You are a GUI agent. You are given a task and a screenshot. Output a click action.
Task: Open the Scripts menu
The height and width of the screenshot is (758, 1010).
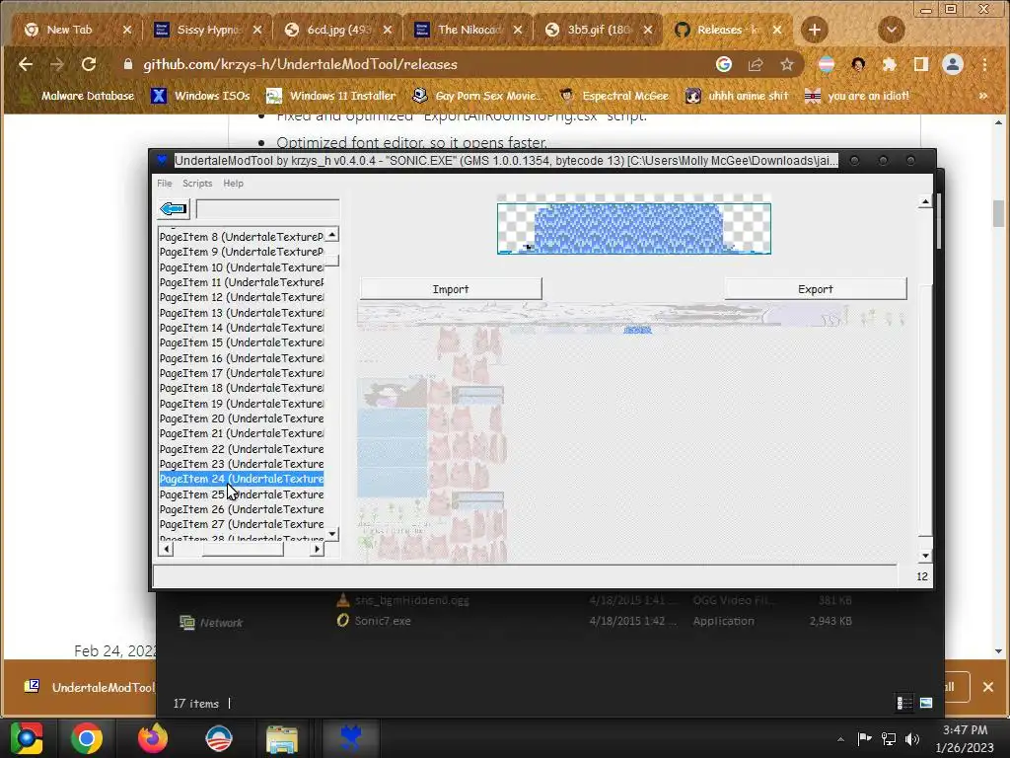[197, 183]
